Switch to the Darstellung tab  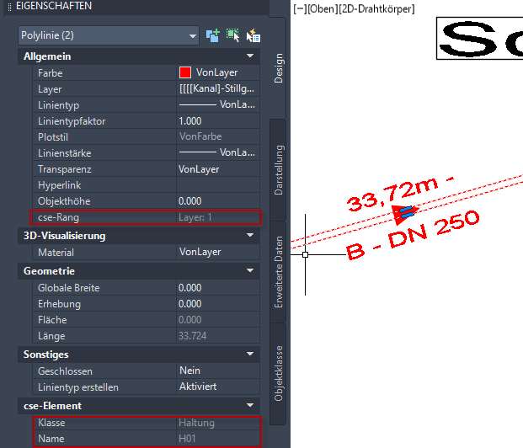pyautogui.click(x=279, y=170)
